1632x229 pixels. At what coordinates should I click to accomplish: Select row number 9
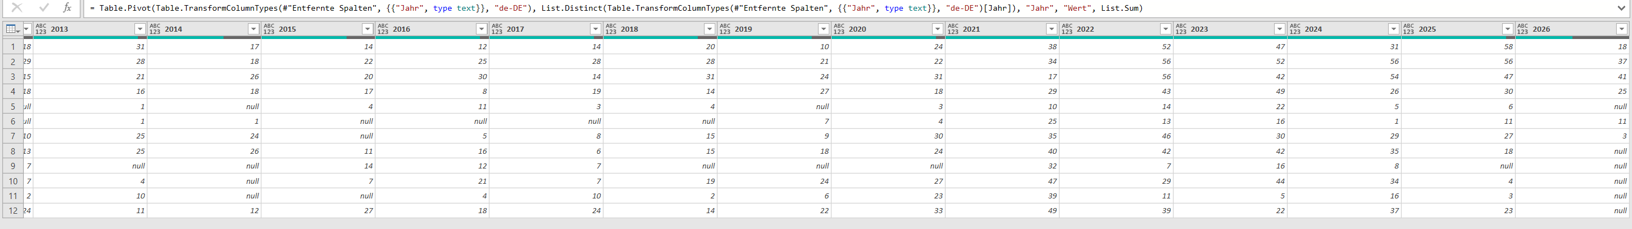click(12, 166)
